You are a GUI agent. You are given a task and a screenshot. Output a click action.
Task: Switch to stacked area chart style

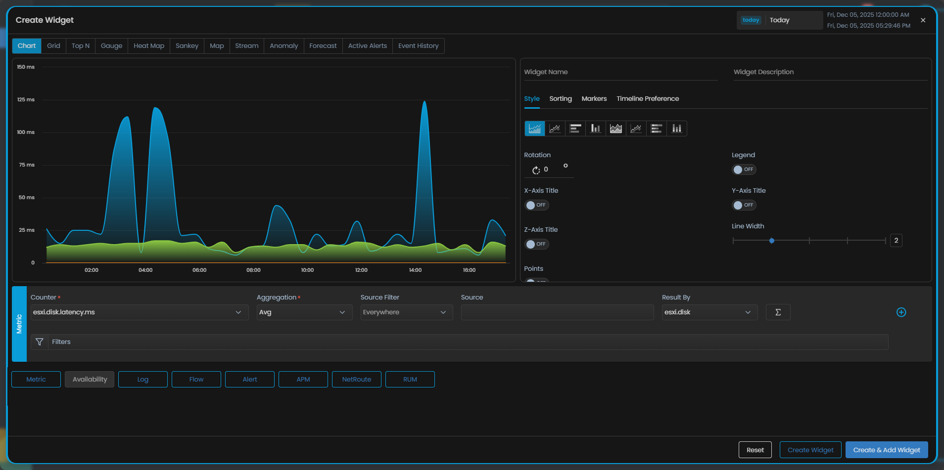coord(615,128)
